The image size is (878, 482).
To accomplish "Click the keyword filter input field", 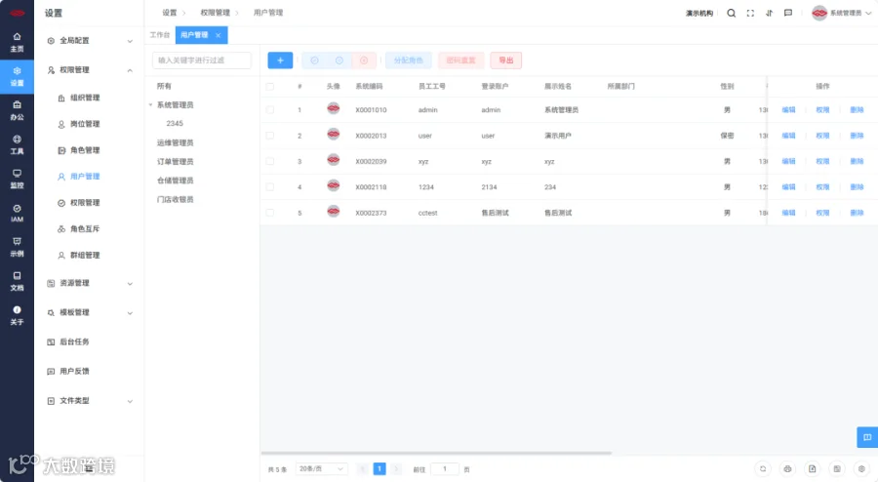I will [202, 60].
